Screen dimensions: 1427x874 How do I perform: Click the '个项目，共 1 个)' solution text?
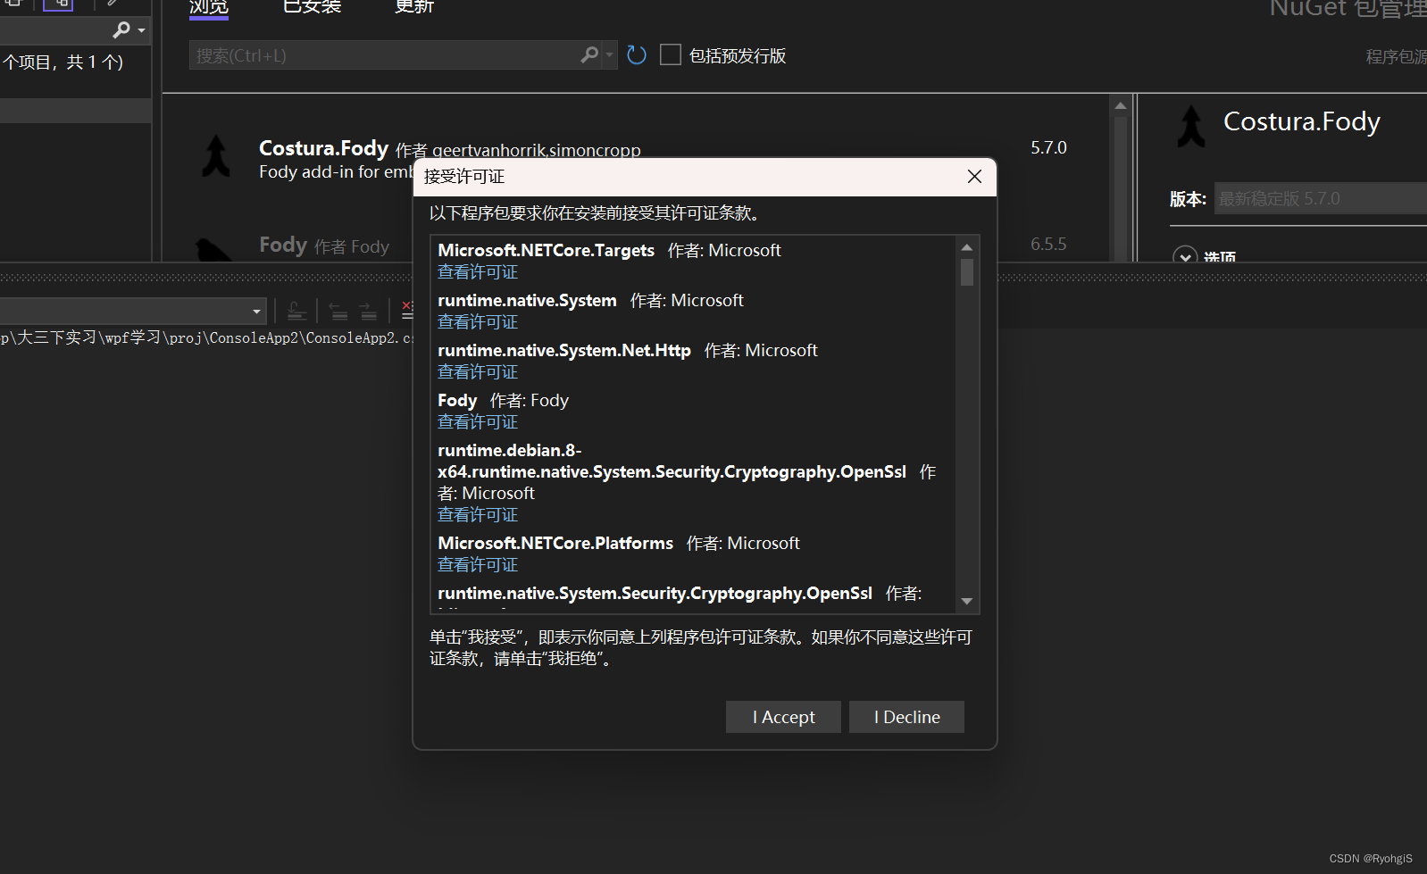click(x=63, y=62)
